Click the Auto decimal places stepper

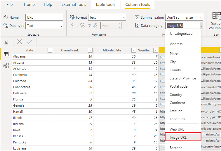pyautogui.click(x=111, y=25)
